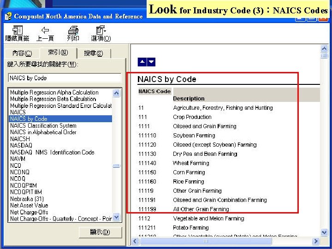Click the Crop Production row (111)
Viewport: 332px width, 249px height.
pos(175,117)
